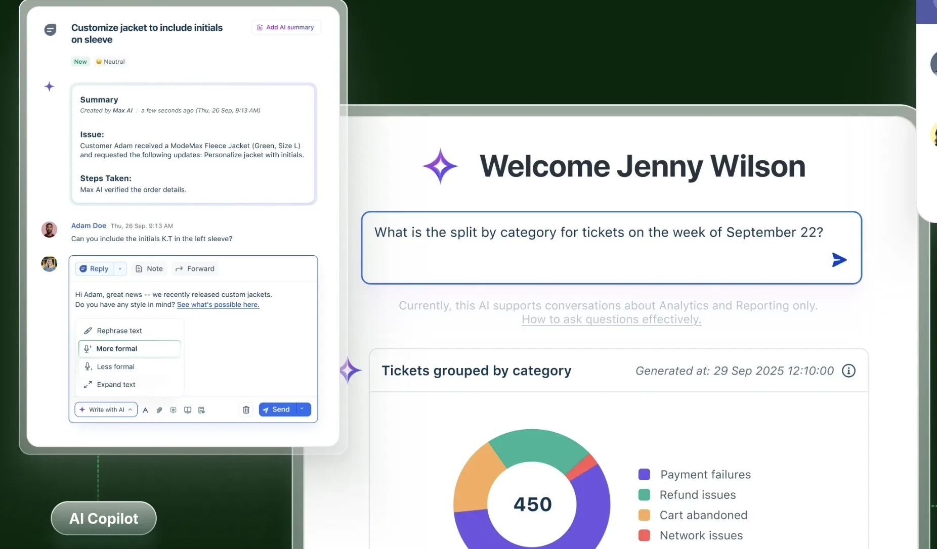
Task: Open the knowledge base book icon
Action: (188, 410)
